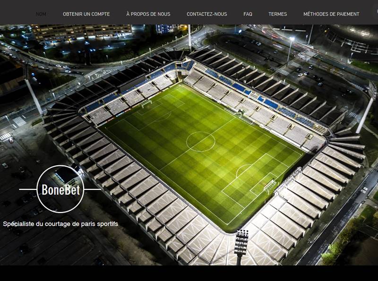Click the BoneBet wordmark text
Screen dimensions: 378x281
click(60, 190)
